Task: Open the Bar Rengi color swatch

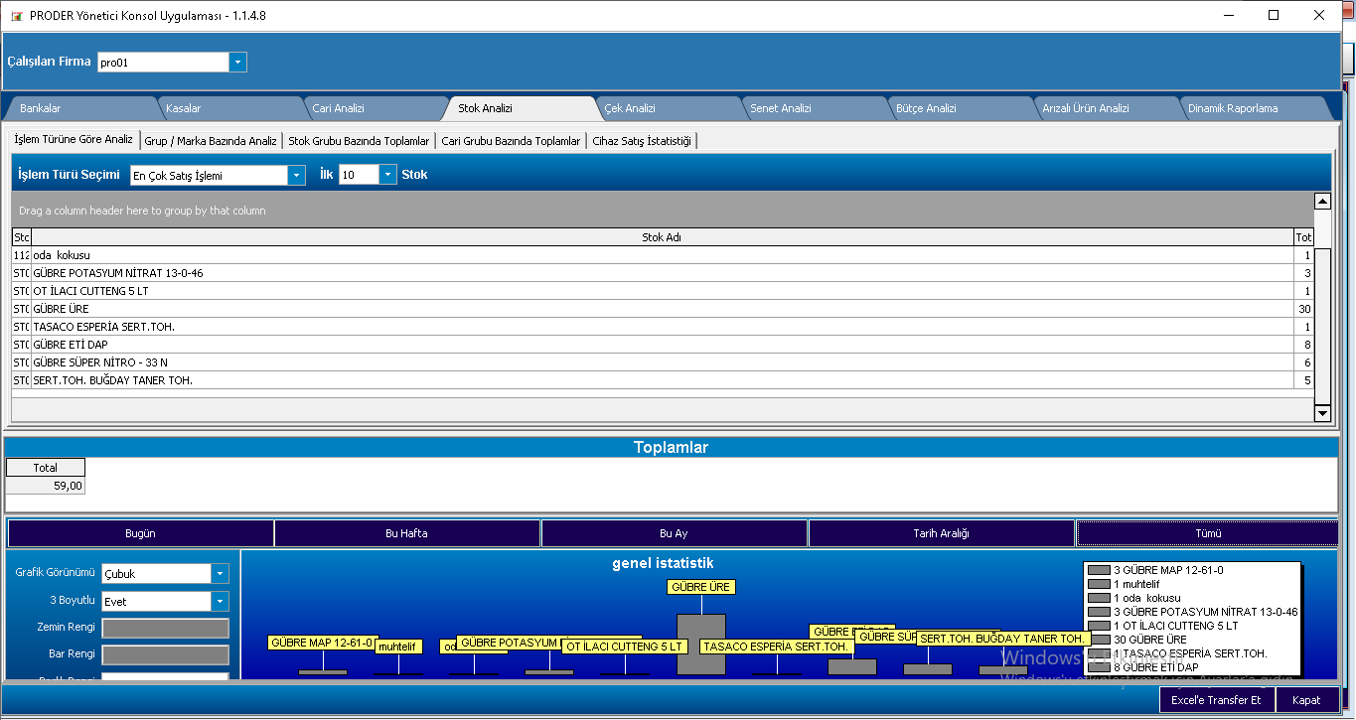Action: tap(165, 655)
